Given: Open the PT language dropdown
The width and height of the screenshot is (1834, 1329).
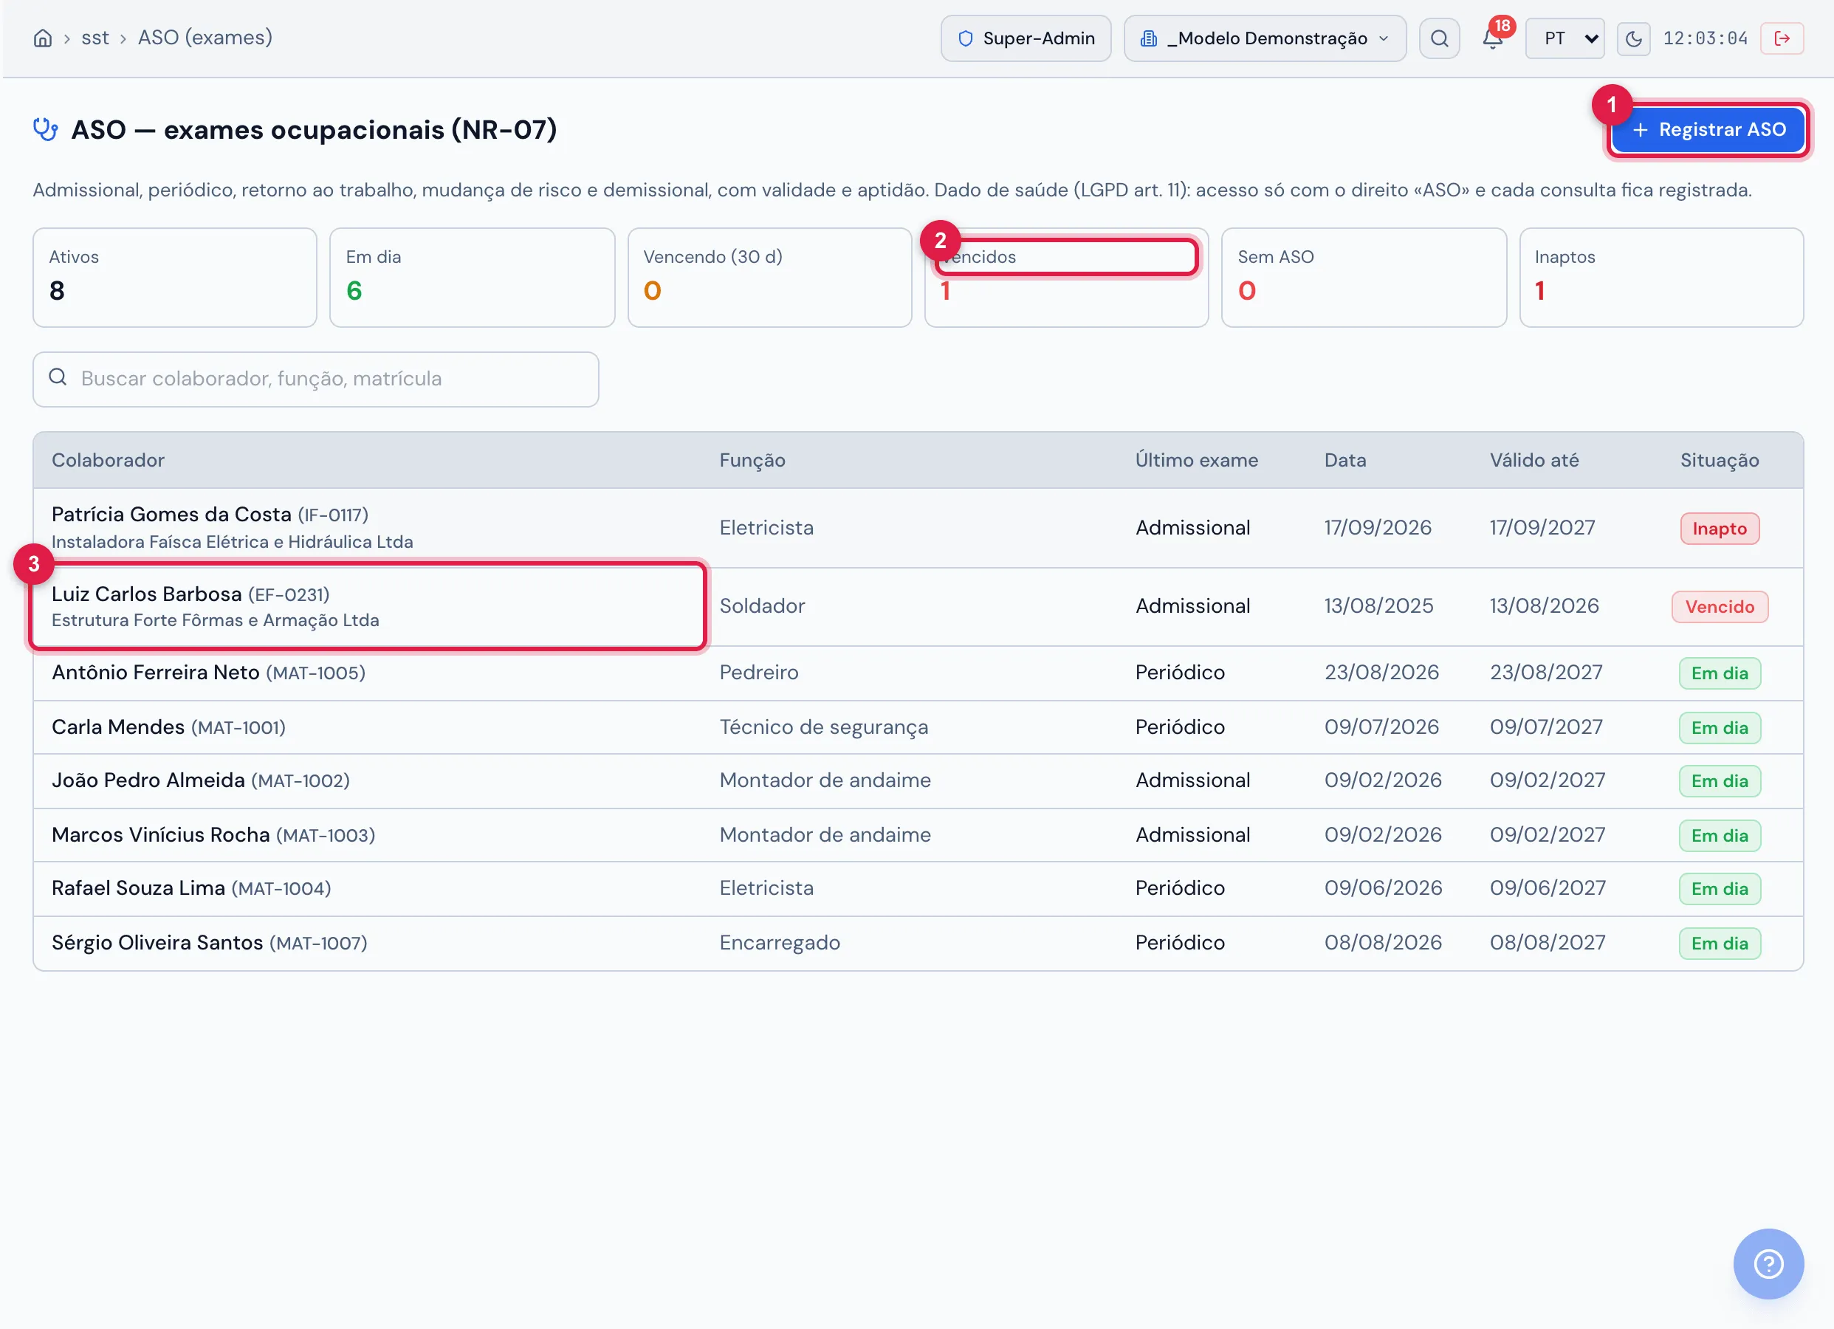Looking at the screenshot, I should 1565,38.
